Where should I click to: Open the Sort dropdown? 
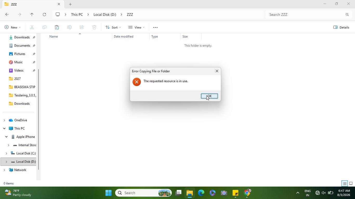[x=113, y=27]
